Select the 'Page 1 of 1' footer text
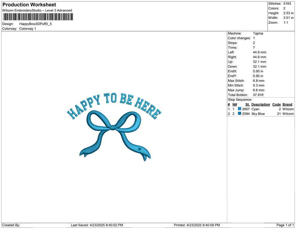Image resolution: width=296 pixels, height=228 pixels. click(x=285, y=225)
